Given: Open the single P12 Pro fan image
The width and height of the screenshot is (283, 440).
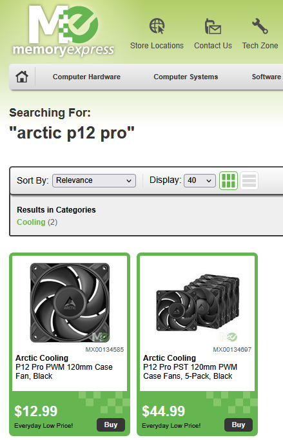Looking at the screenshot, I should (x=70, y=303).
